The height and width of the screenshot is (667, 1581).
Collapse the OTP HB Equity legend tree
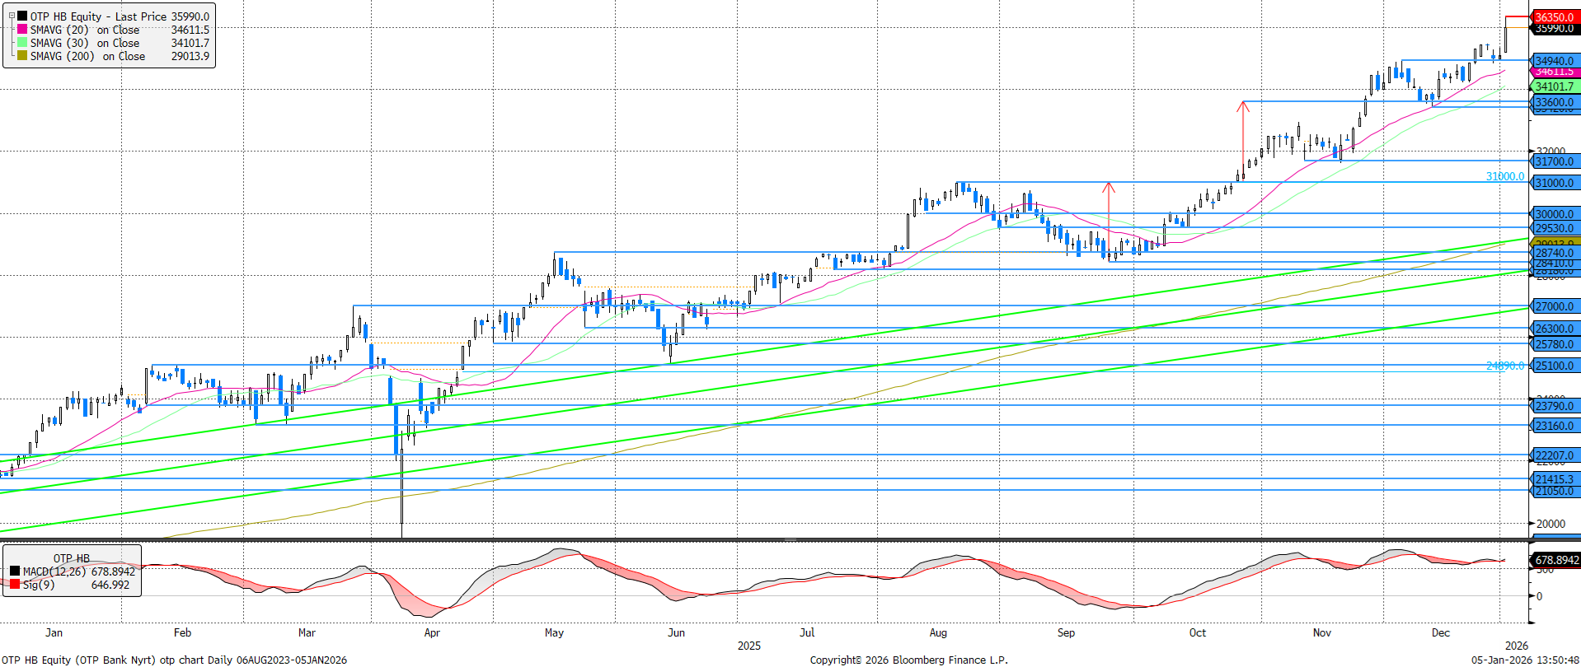click(x=12, y=16)
